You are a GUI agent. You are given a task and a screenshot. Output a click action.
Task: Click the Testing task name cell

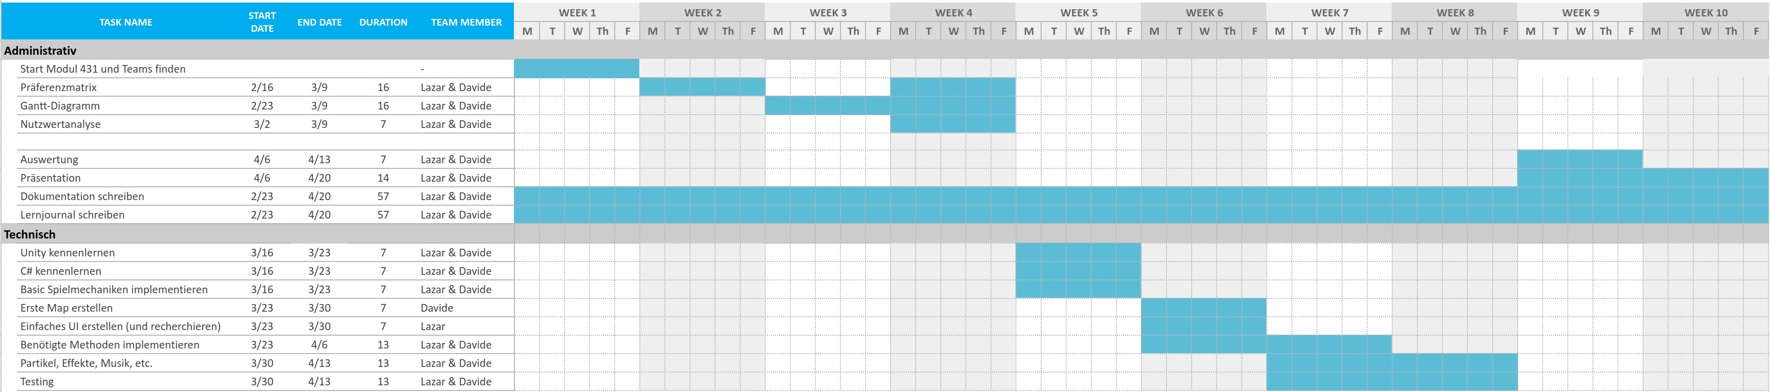(37, 382)
